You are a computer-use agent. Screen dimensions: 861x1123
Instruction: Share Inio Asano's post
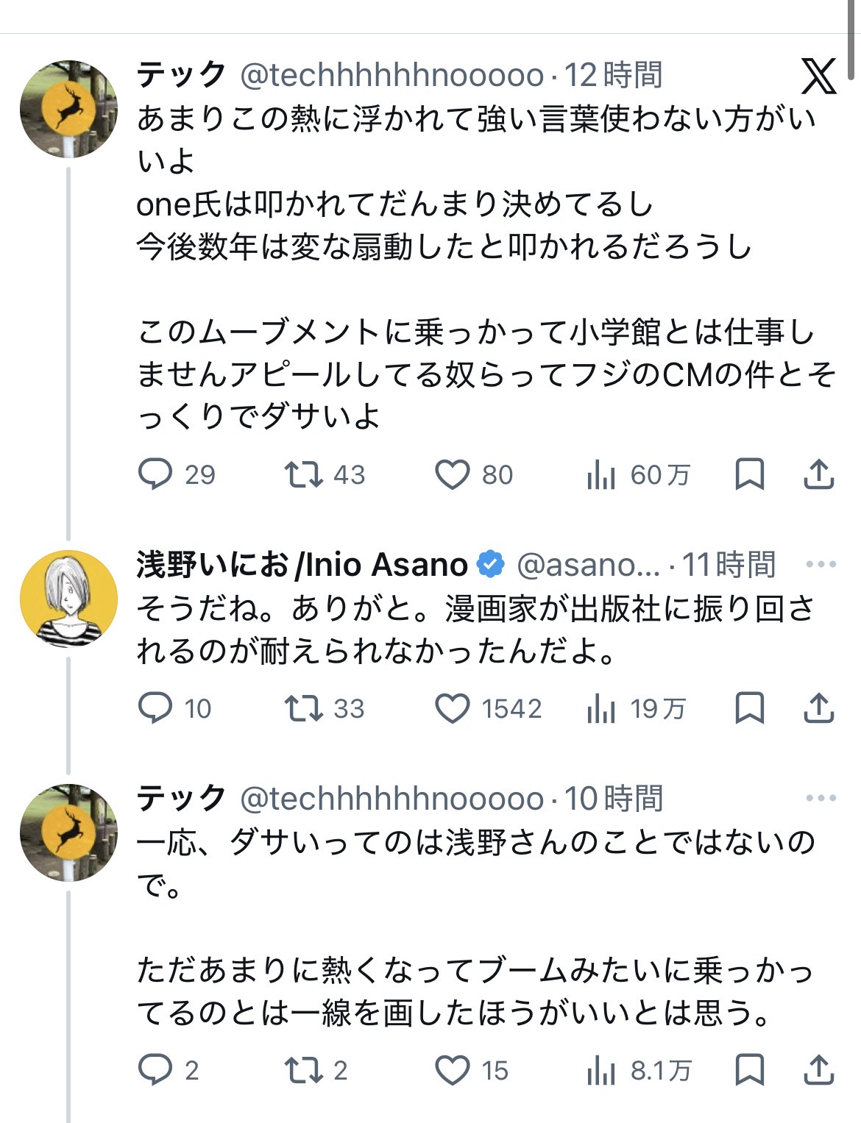click(818, 708)
